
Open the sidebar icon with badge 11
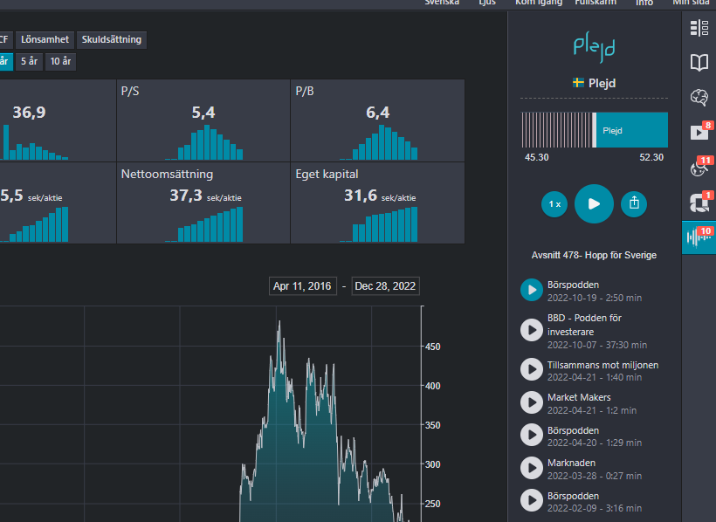click(x=699, y=167)
